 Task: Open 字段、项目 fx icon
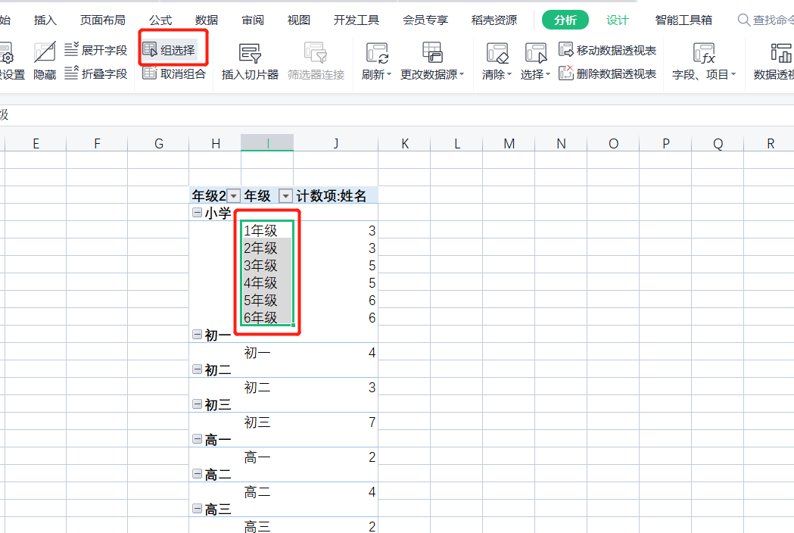point(704,53)
